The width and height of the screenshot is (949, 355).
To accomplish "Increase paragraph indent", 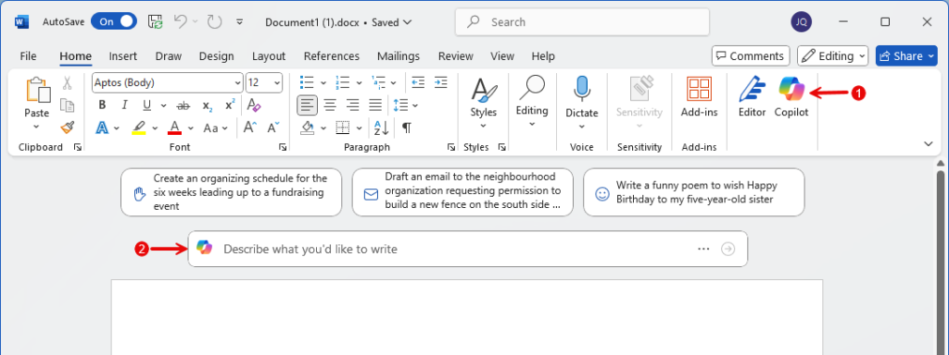I will [440, 82].
